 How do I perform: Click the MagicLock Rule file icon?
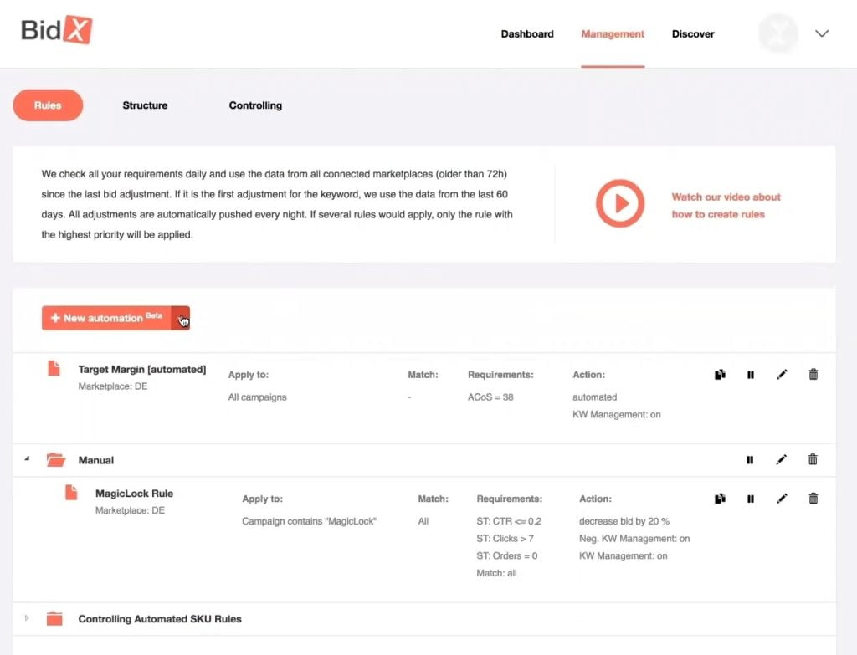point(71,492)
